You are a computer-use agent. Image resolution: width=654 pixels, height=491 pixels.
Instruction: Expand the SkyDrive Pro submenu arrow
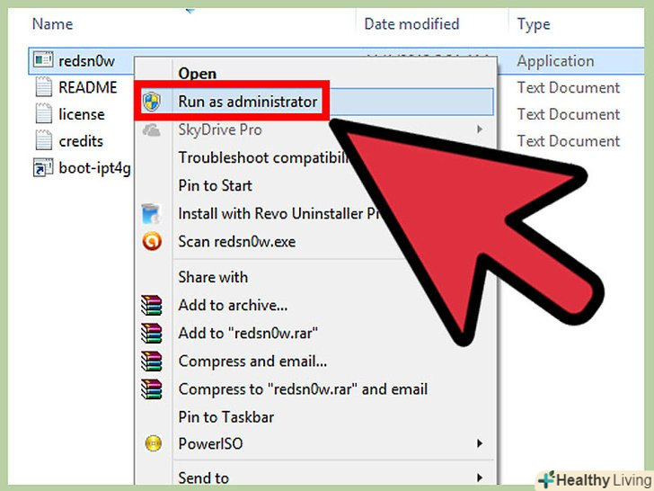480,129
